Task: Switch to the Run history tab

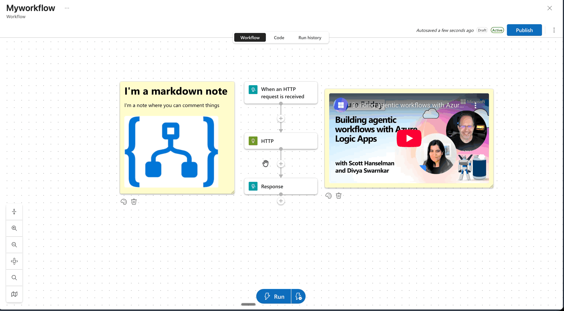Action: 310,38
